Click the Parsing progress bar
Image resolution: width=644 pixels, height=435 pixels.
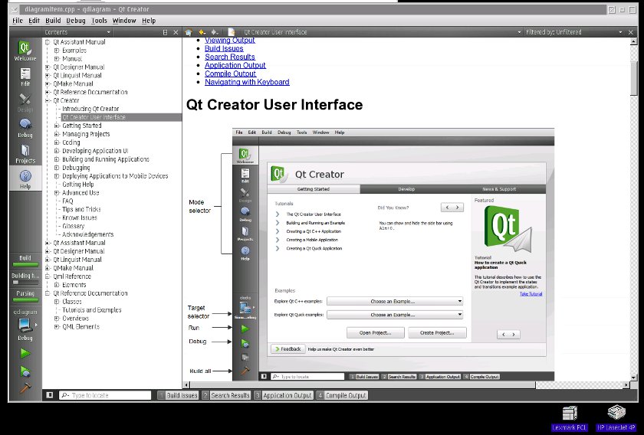[x=25, y=300]
